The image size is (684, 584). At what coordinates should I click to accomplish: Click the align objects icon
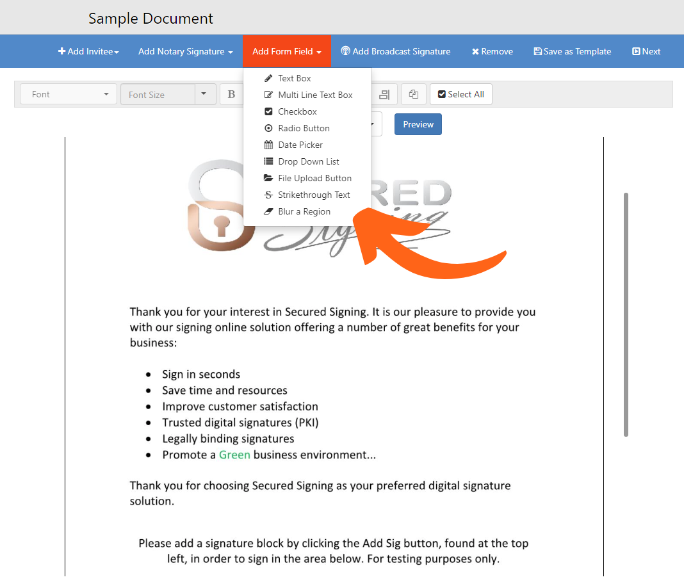384,94
